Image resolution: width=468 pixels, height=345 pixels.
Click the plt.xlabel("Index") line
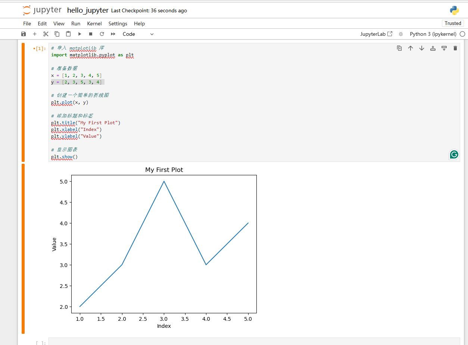click(77, 129)
